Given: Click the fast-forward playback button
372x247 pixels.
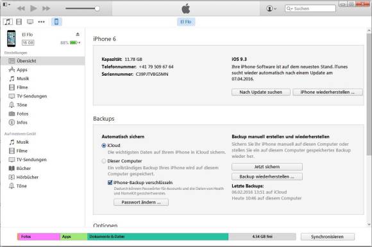Looking at the screenshot, I should click(x=46, y=8).
